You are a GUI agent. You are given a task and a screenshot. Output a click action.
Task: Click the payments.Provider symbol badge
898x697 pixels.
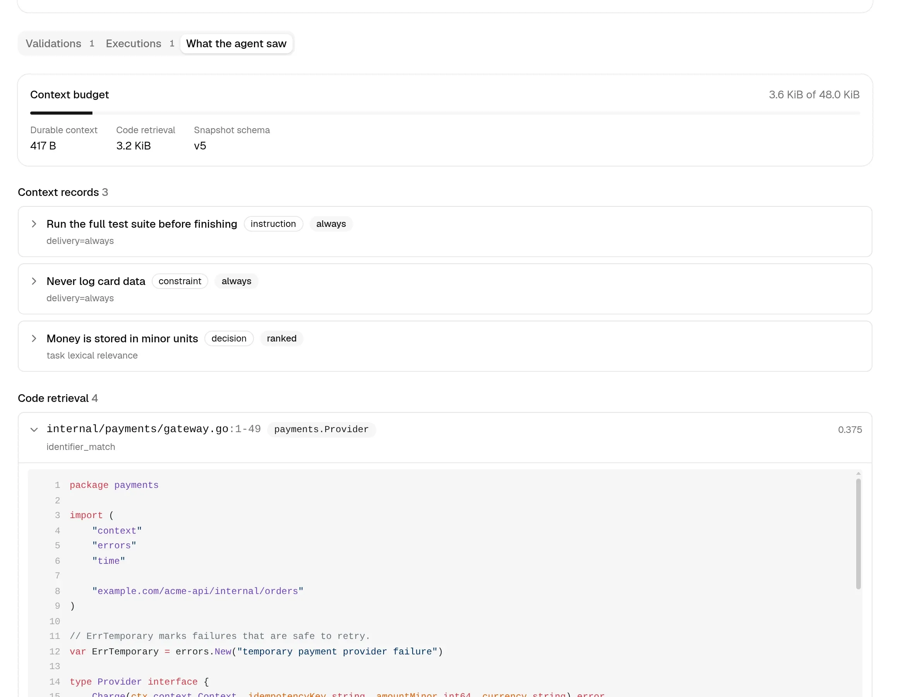click(322, 429)
